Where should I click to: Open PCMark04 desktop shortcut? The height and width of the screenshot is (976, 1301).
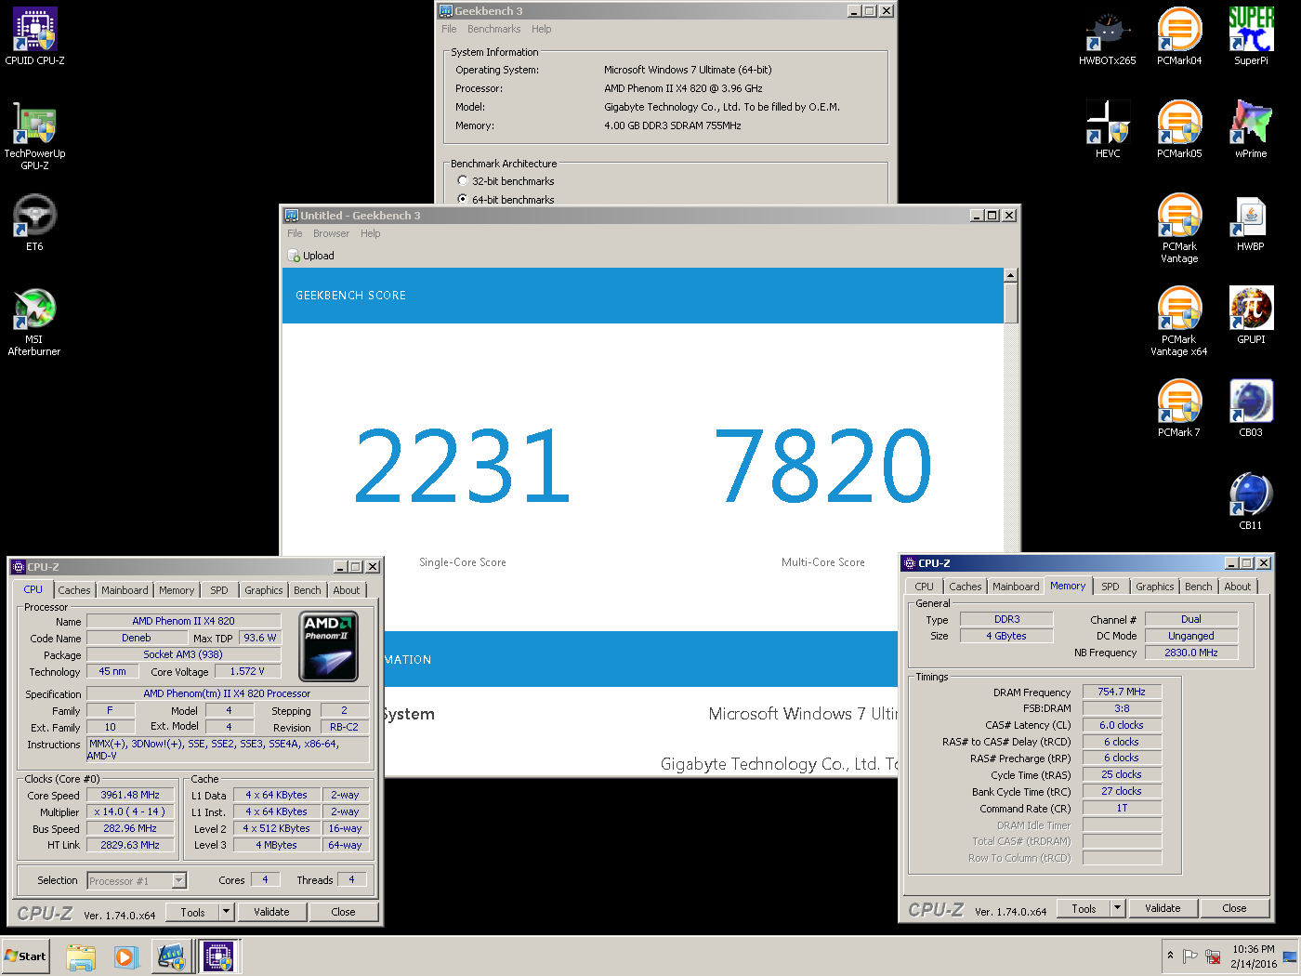tap(1179, 36)
